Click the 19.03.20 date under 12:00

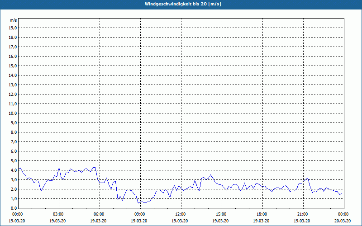180,221
